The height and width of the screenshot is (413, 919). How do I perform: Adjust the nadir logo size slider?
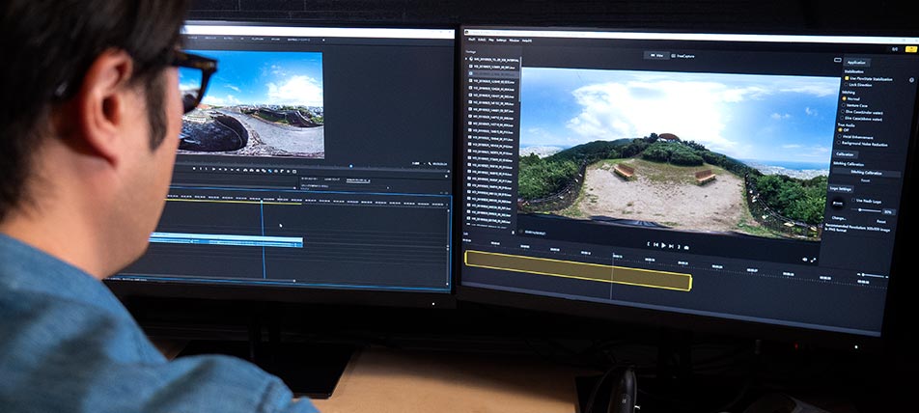[865, 210]
